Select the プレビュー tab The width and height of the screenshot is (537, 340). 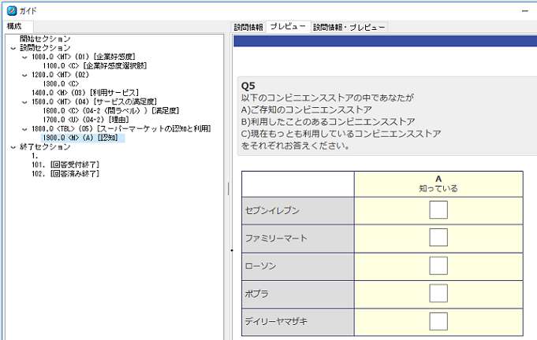pyautogui.click(x=288, y=26)
